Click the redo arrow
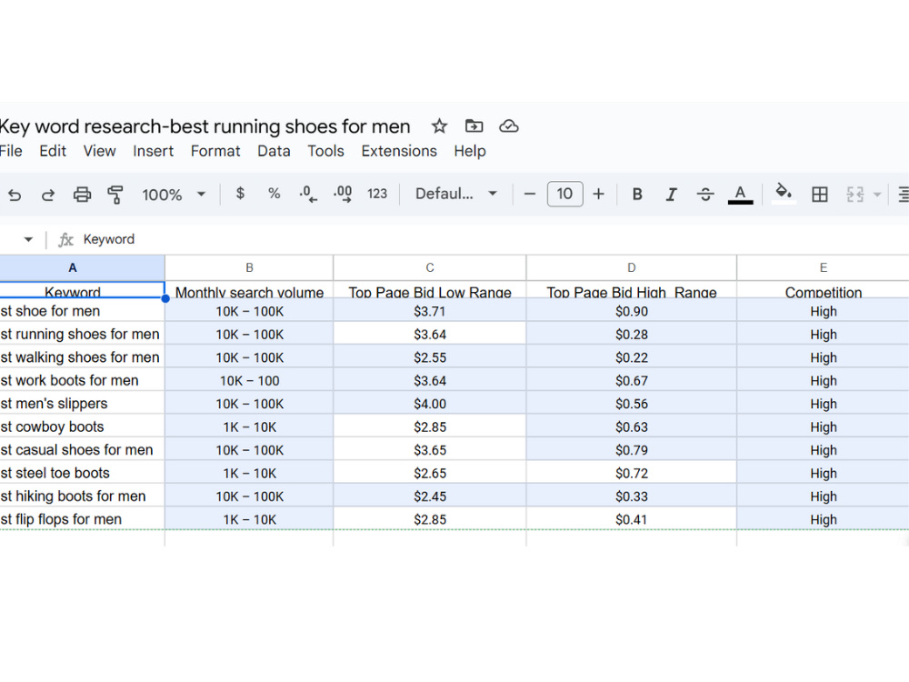Image resolution: width=909 pixels, height=682 pixels. pyautogui.click(x=48, y=195)
